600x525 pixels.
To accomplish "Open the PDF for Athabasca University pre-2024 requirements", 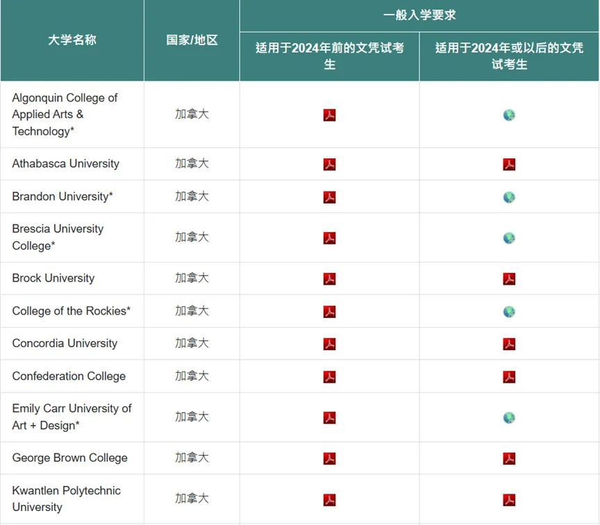I will coord(329,163).
